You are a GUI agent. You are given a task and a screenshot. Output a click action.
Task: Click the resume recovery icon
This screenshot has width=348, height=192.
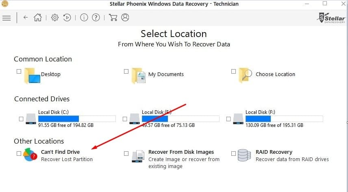[67, 17]
